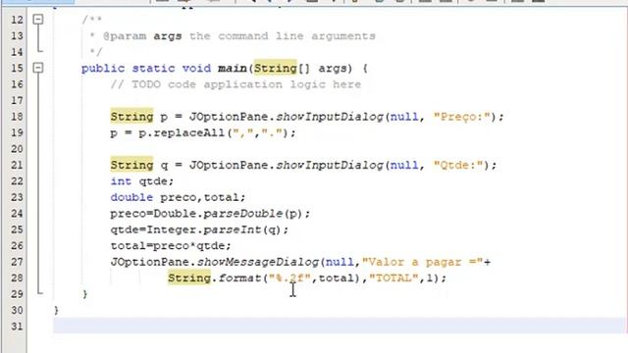Image resolution: width=628 pixels, height=353 pixels.
Task: Click line number 24 in the gutter
Action: point(17,214)
